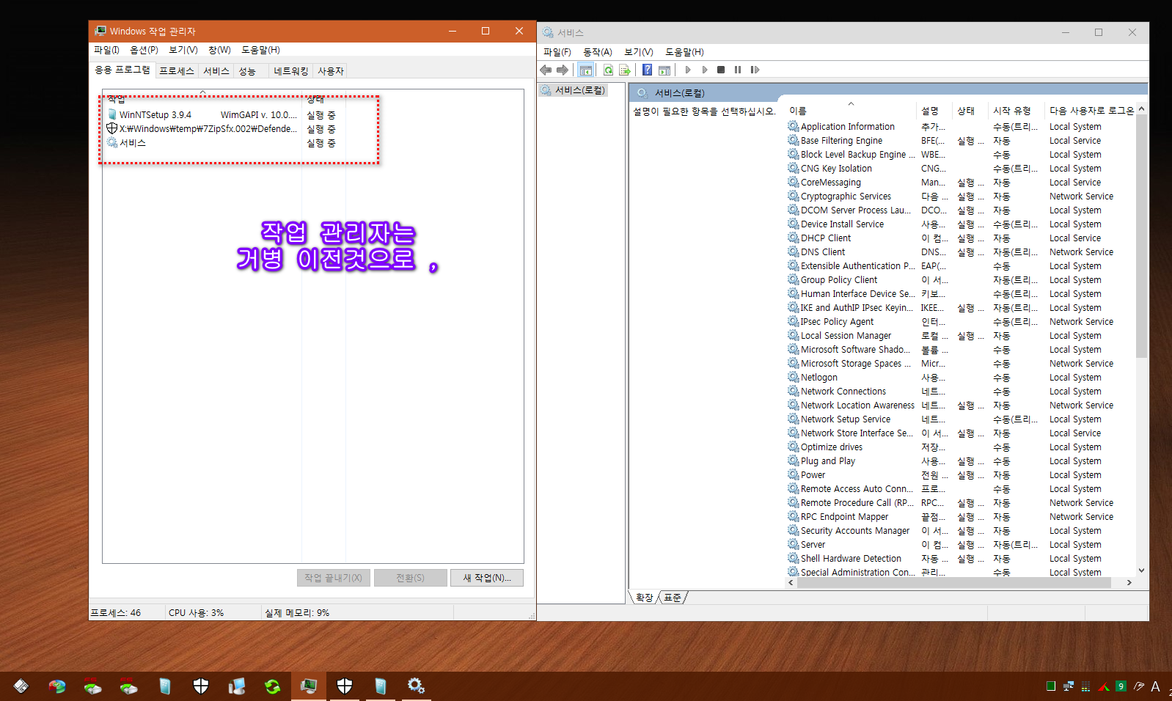Switch to the 네트워킹 tab
This screenshot has width=1172, height=701.
pyautogui.click(x=291, y=71)
